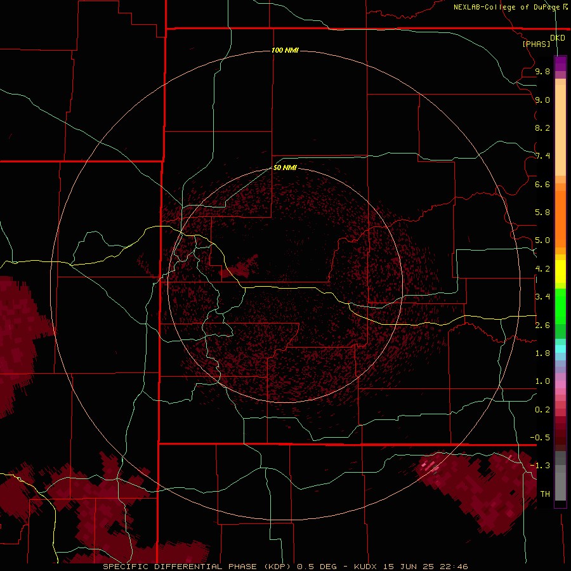Click the DKD label above the color scale

(558, 38)
